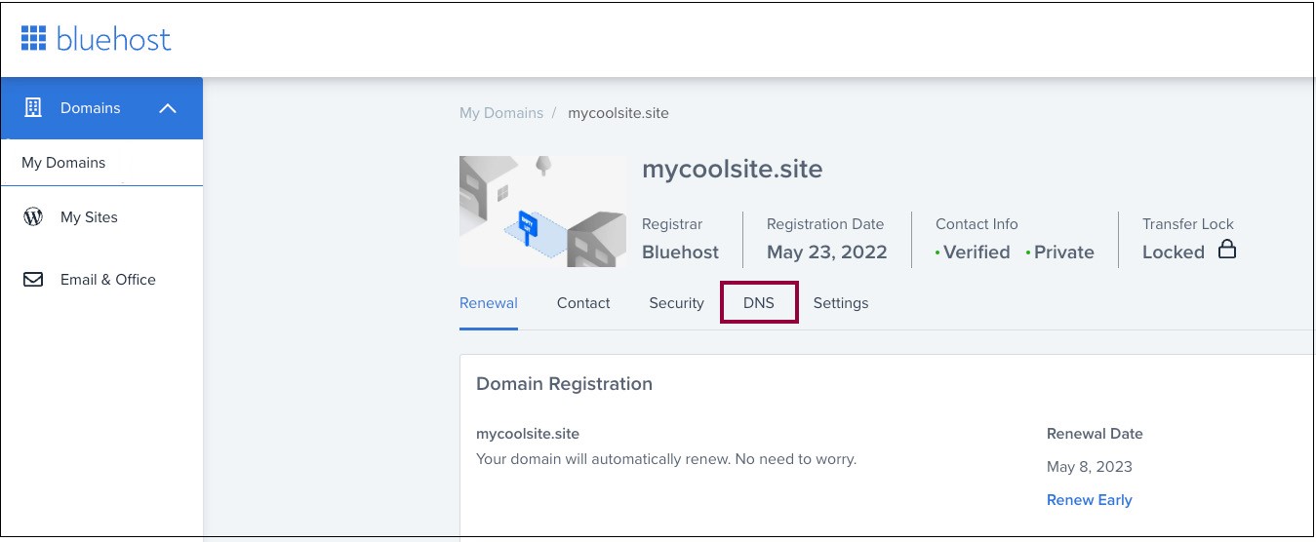1316x542 pixels.
Task: Click the WordPress My Sites icon
Action: (x=33, y=217)
